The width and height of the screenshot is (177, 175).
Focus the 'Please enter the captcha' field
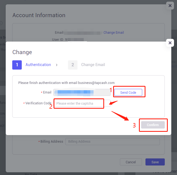point(82,103)
